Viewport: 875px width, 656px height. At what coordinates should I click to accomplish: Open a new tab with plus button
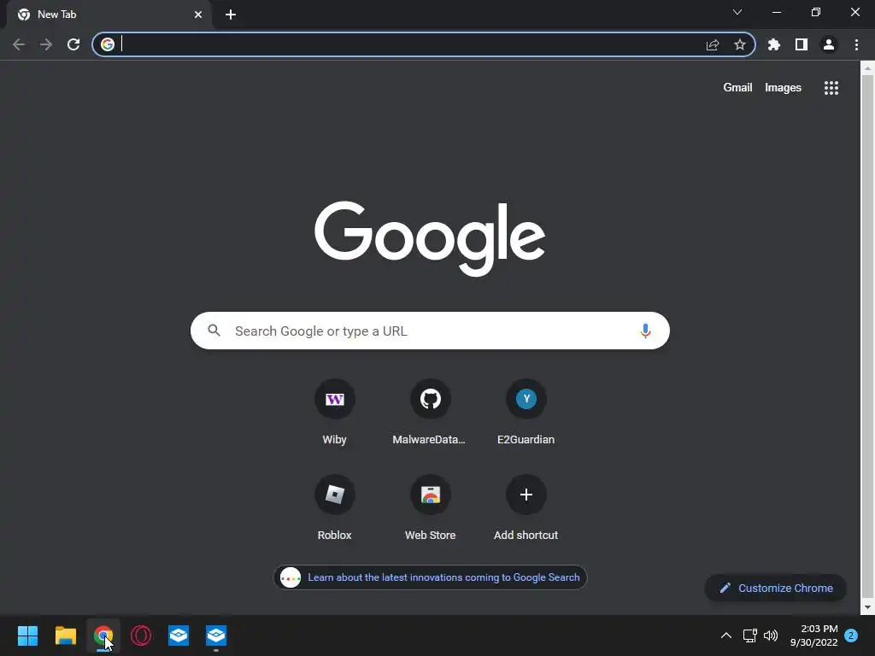click(231, 15)
